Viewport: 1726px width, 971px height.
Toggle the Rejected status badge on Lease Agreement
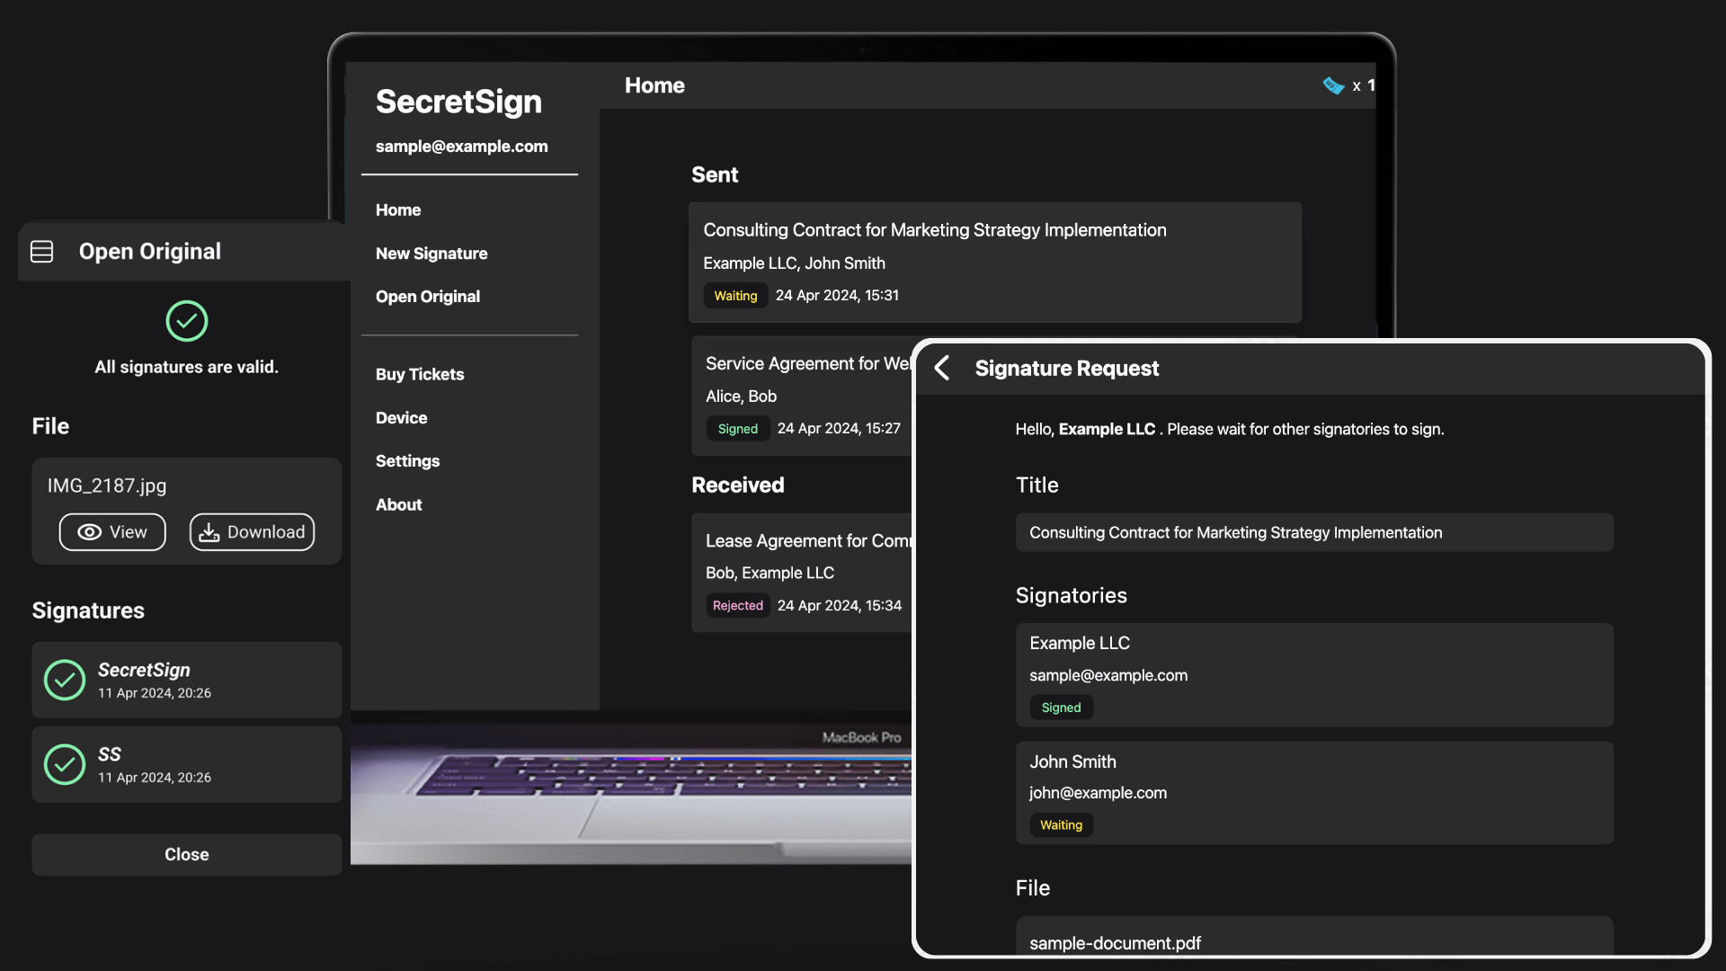(737, 605)
